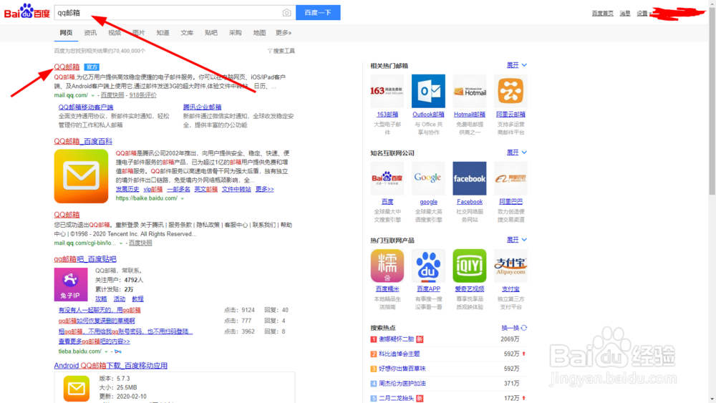
Task: Open dropdown arrow after baike.baidu.com URL
Action: pyautogui.click(x=182, y=198)
